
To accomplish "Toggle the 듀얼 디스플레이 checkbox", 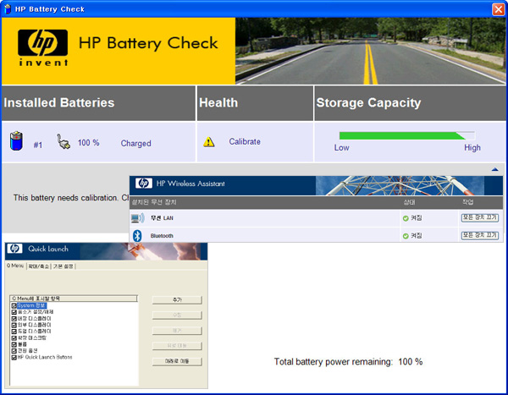I will coord(14,332).
